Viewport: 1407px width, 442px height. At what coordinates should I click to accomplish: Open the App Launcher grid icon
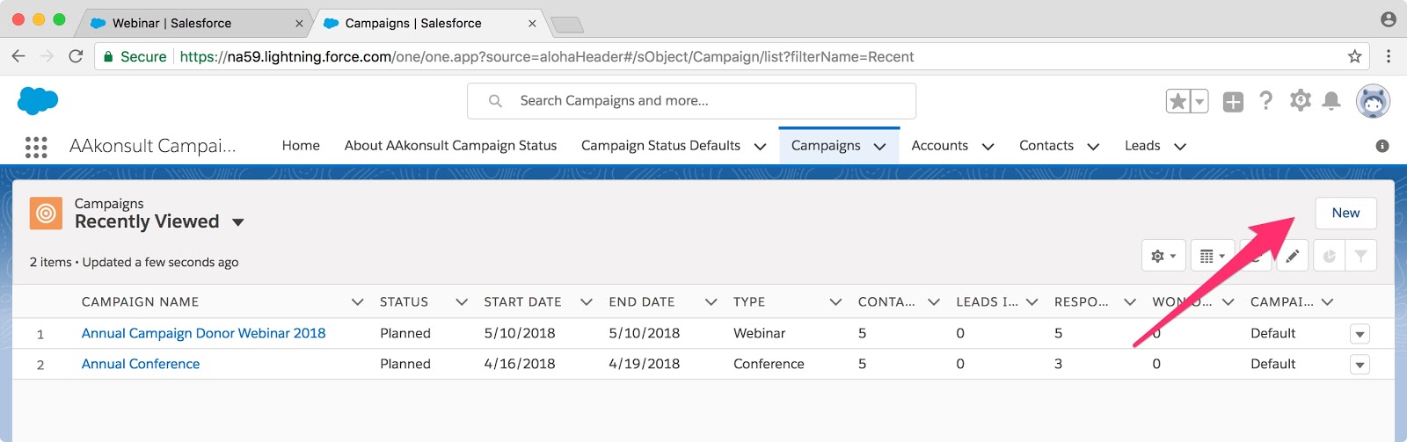point(36,147)
